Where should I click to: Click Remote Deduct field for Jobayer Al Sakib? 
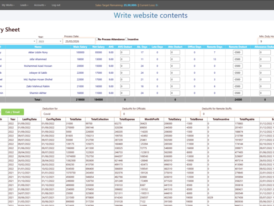(x=237, y=73)
